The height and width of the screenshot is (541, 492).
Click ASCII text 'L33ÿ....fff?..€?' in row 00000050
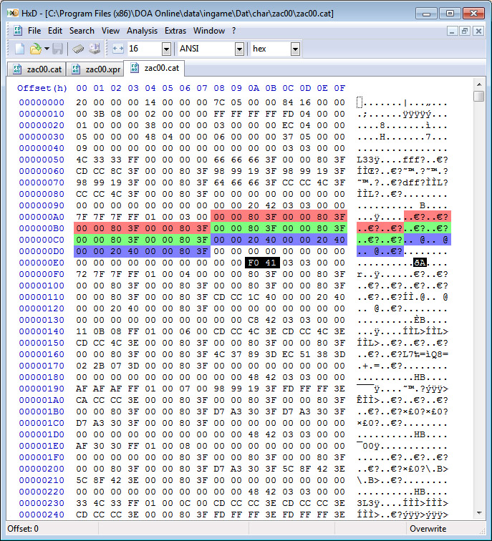(x=402, y=160)
